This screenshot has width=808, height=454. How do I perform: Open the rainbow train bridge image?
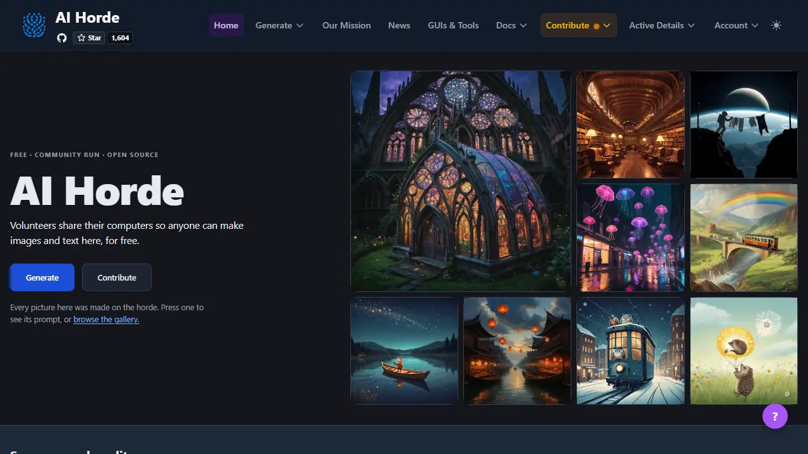[x=744, y=238]
